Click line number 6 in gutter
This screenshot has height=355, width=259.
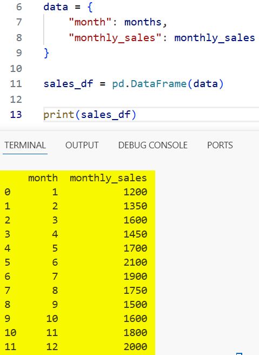19,7
